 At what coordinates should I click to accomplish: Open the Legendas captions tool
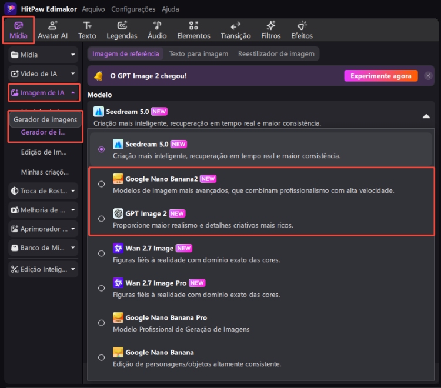(122, 30)
